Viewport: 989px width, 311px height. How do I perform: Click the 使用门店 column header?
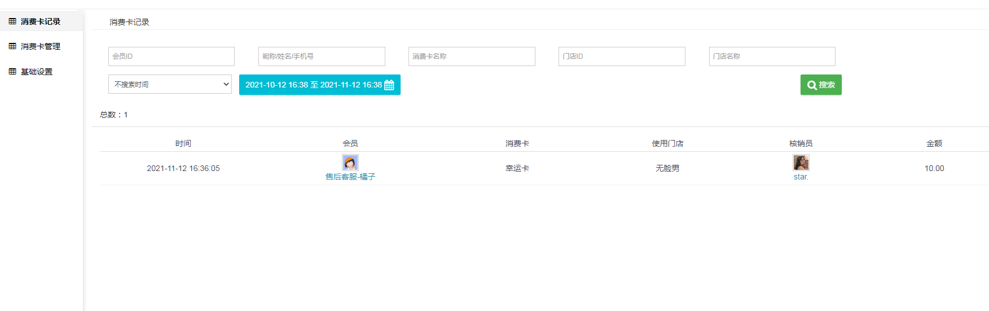(668, 143)
